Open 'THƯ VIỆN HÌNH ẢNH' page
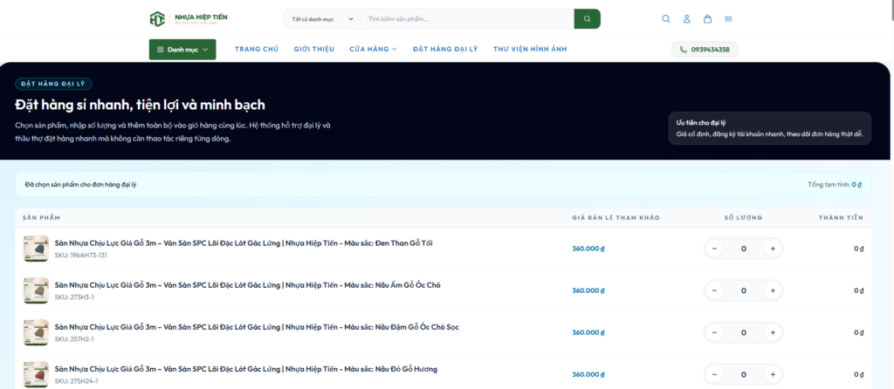Image resolution: width=894 pixels, height=389 pixels. (x=530, y=50)
